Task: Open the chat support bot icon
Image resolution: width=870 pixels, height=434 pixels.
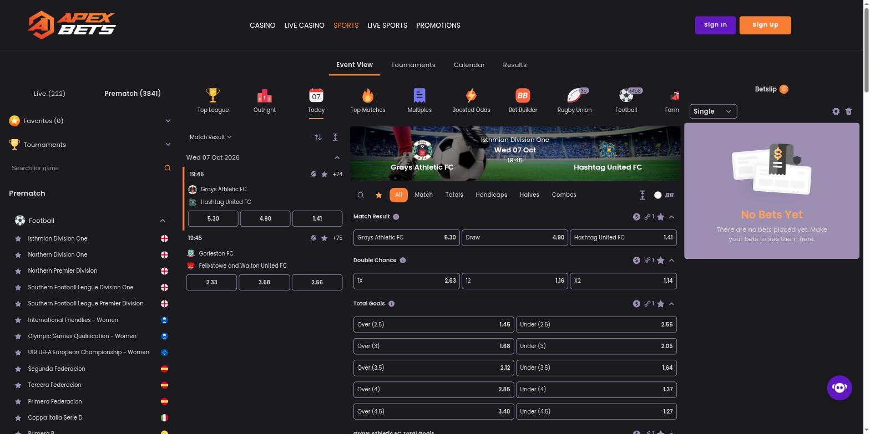Action: pos(839,388)
